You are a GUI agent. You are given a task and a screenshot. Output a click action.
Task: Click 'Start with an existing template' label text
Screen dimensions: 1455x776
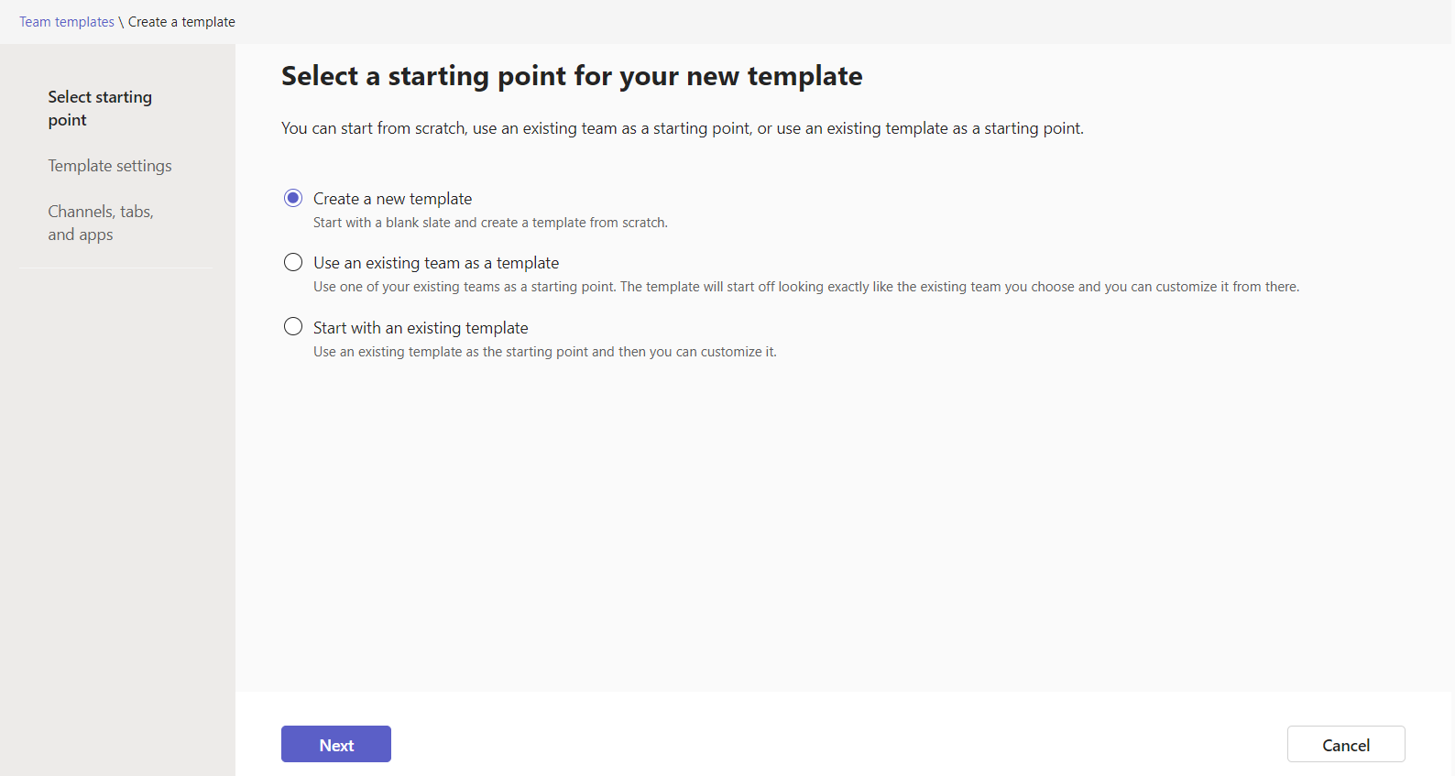point(421,328)
